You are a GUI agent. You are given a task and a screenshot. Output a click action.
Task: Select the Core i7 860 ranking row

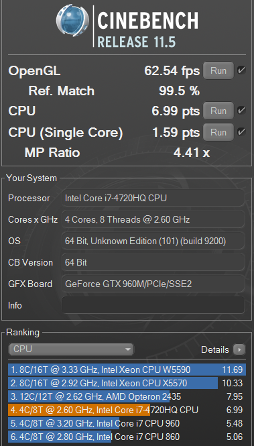[x=127, y=437]
